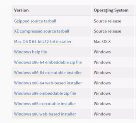Select the Mac OS X operating system cell
The height and width of the screenshot is (123, 136).
tap(102, 42)
